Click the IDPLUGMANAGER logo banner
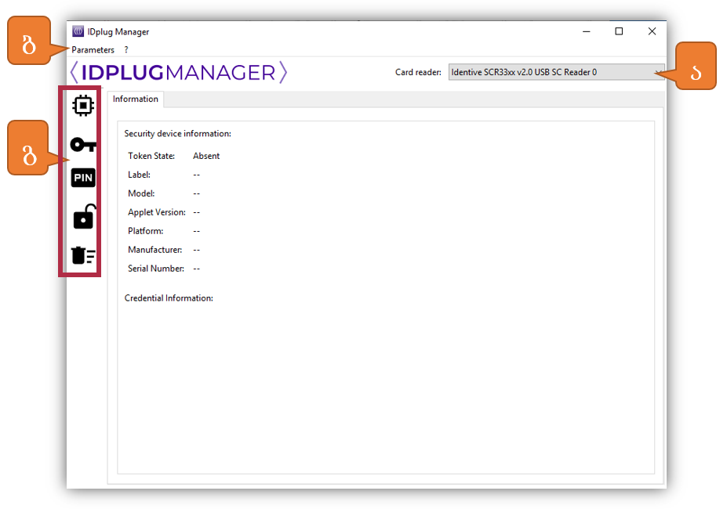The image size is (727, 509). pos(179,73)
